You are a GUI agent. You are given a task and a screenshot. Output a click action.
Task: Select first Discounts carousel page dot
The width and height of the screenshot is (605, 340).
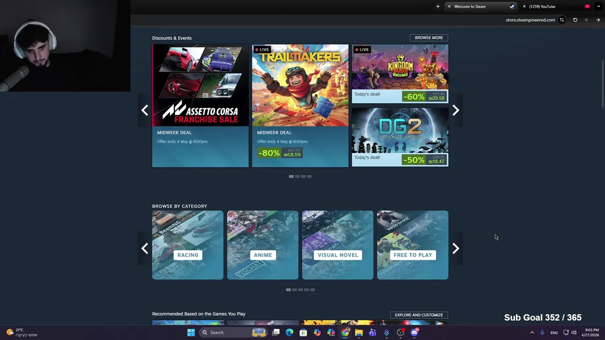[291, 177]
